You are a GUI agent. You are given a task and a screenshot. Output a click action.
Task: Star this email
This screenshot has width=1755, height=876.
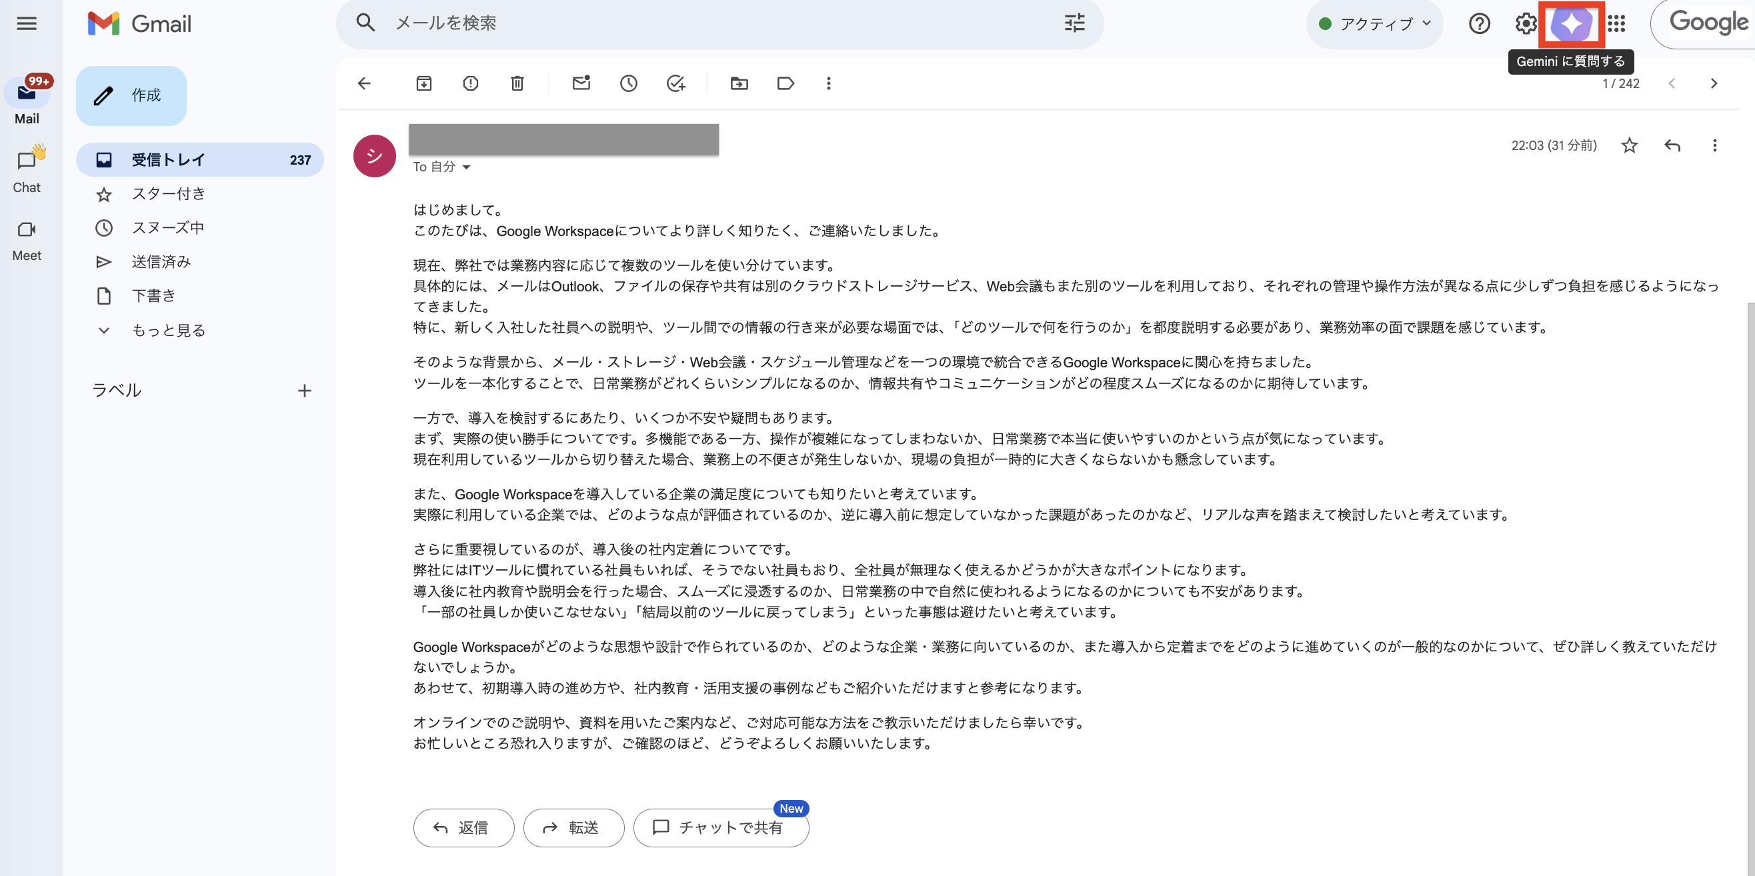click(1629, 145)
